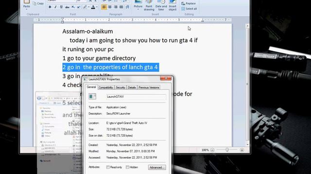Expand the Paste dropdown arrow
Image resolution: width=311 pixels, height=174 pixels.
click(x=27, y=10)
